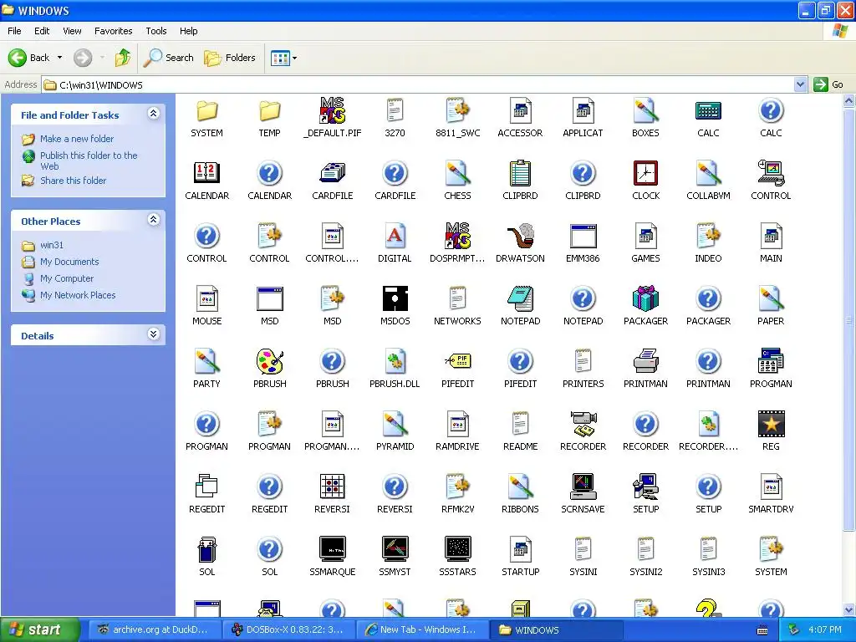Screen dimensions: 856x642
Task: Select the SCRNSAVE monitor icon
Action: click(x=583, y=487)
